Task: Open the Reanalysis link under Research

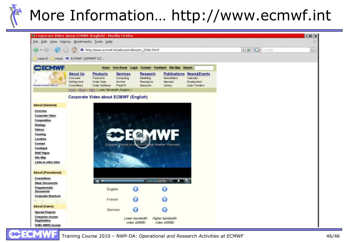Action: (x=146, y=82)
